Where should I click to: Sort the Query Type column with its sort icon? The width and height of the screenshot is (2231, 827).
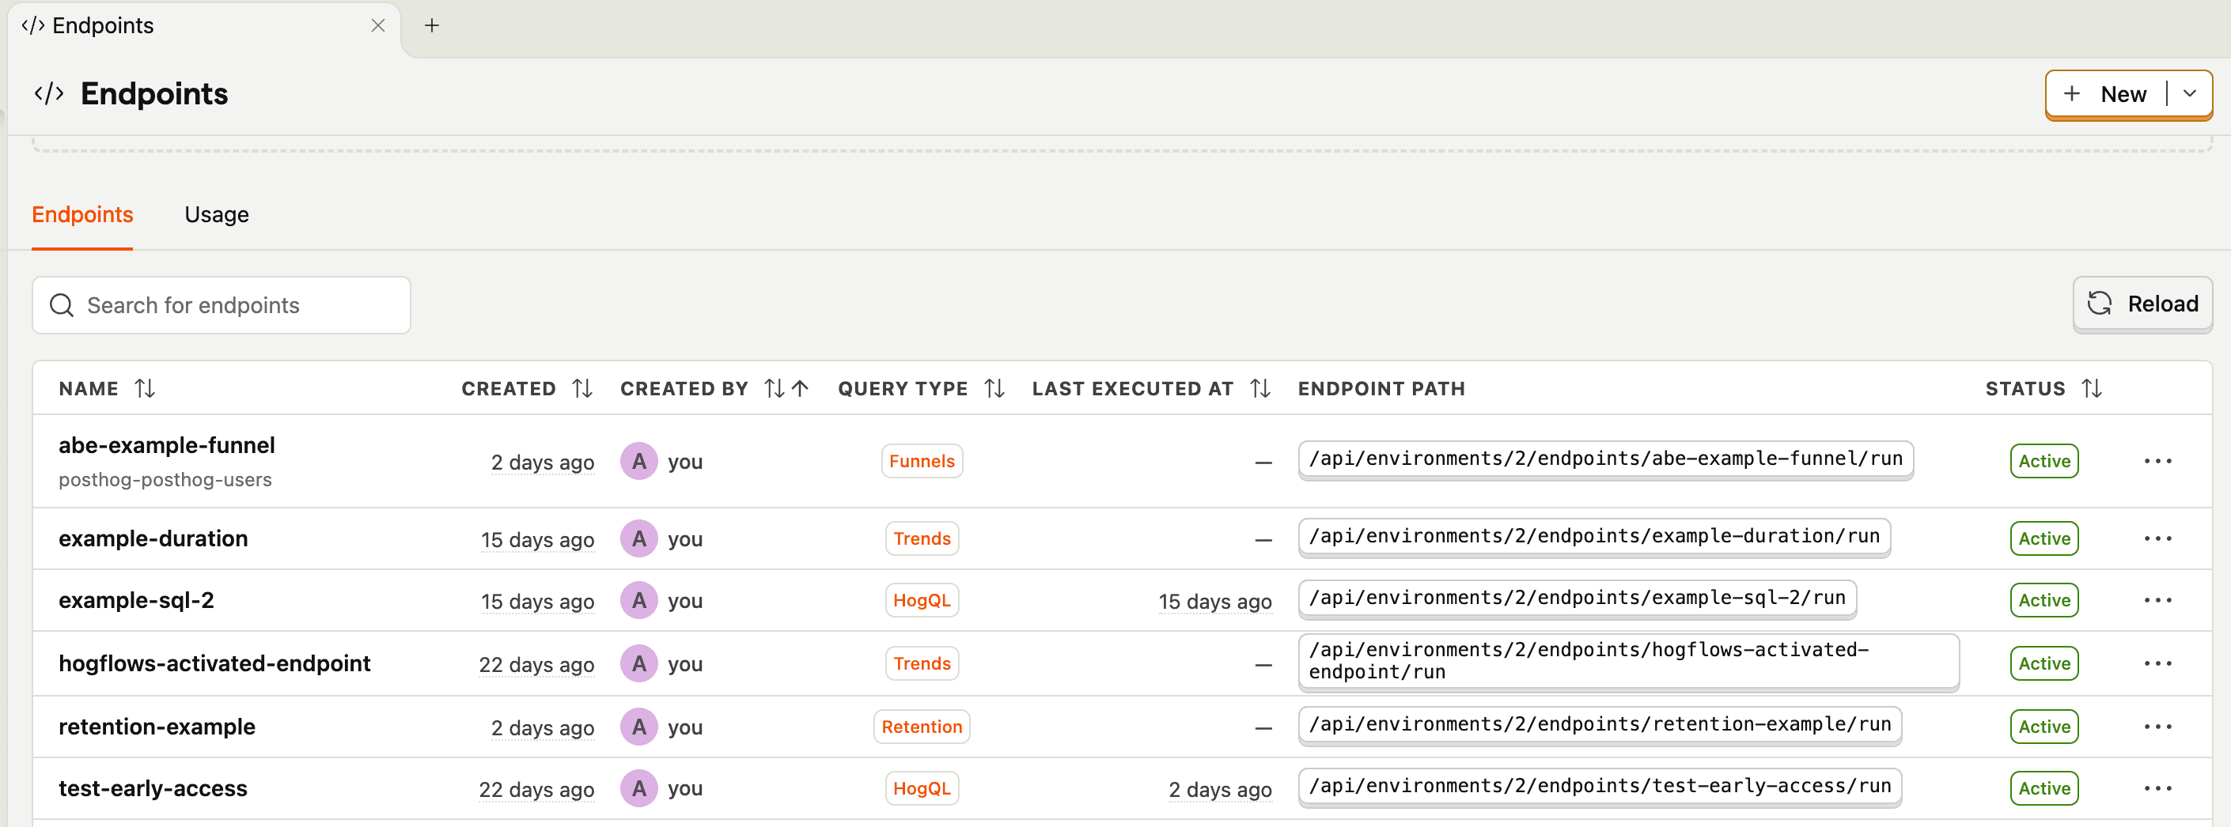994,388
